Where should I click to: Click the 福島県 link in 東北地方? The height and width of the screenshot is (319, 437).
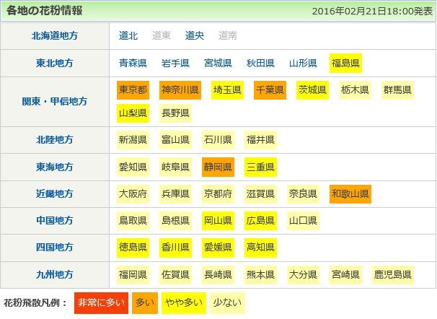pos(345,64)
